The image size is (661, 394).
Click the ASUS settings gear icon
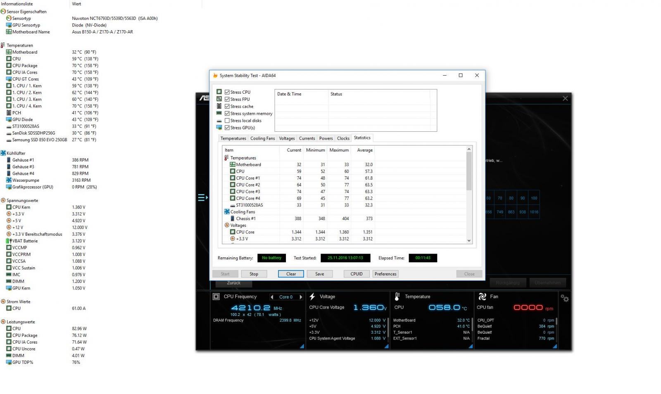(x=565, y=298)
